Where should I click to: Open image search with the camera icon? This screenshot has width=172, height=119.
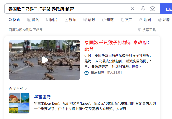coord(153,9)
